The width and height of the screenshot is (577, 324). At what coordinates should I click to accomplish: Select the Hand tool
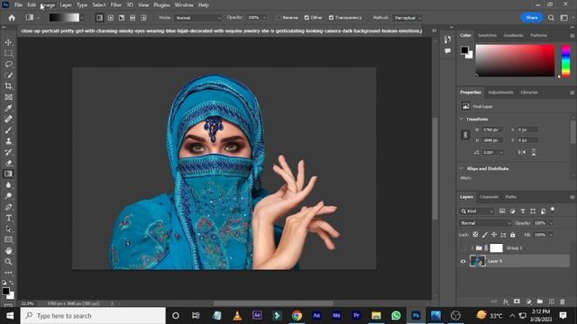point(8,250)
